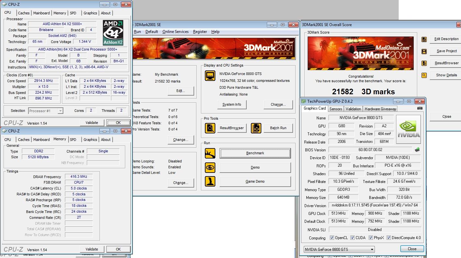Open the Default menu in 3DMark2001
Image resolution: width=461 pixels, height=258 pixels.
coord(152,32)
